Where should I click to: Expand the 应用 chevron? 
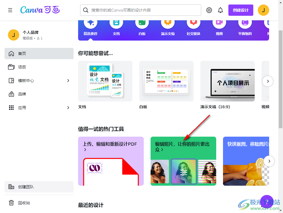coord(68,108)
